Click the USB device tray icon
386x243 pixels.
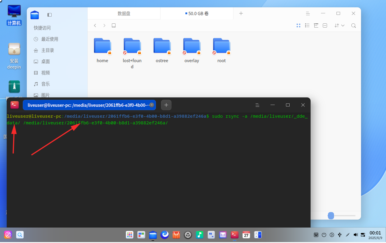point(340,235)
